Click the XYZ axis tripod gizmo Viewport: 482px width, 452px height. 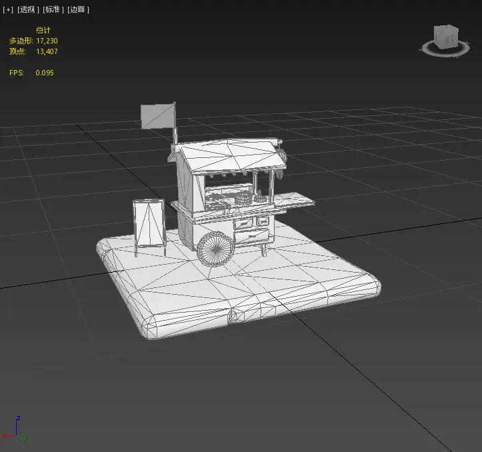pyautogui.click(x=15, y=429)
